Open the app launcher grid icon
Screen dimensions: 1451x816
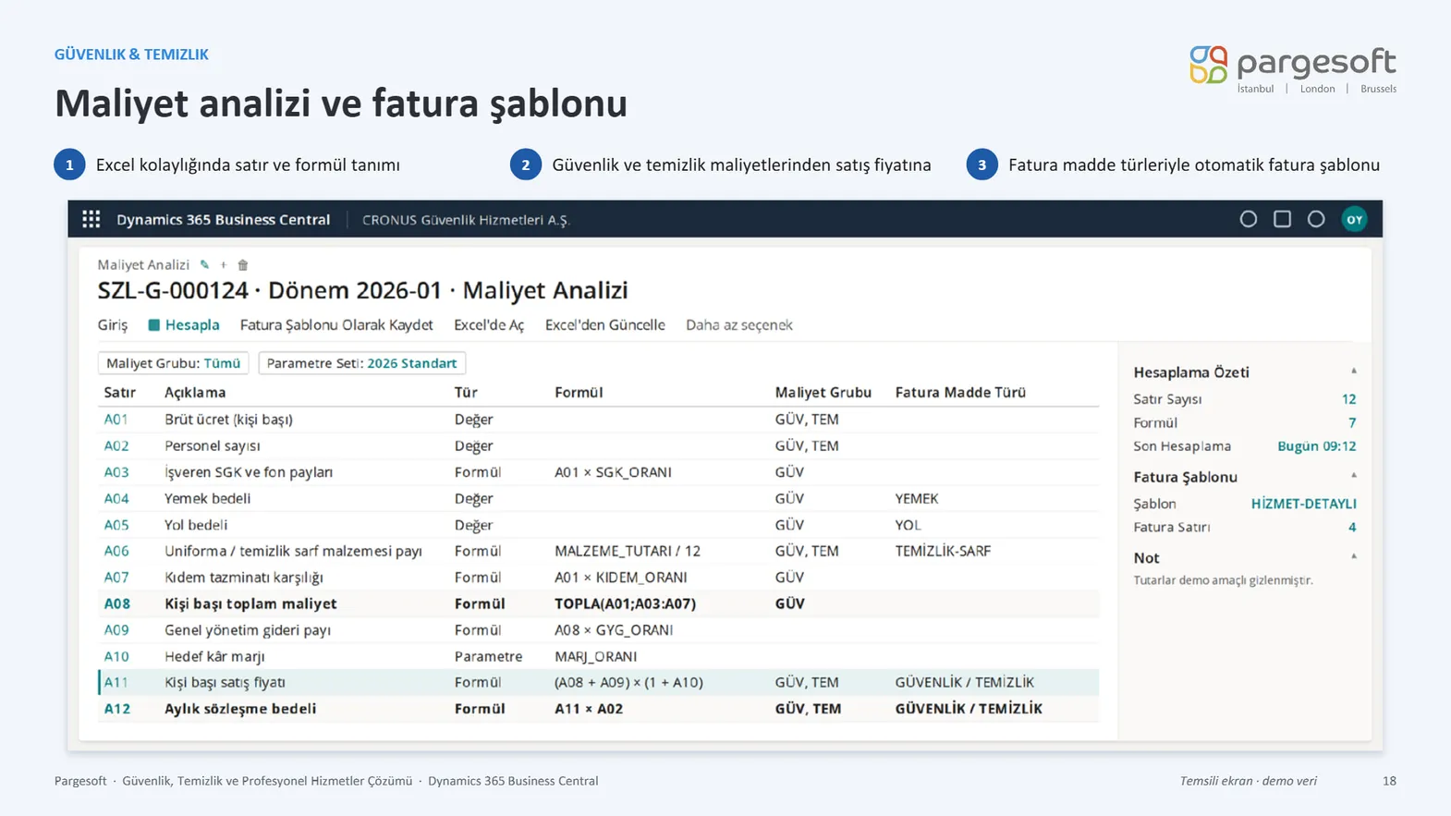(x=91, y=219)
